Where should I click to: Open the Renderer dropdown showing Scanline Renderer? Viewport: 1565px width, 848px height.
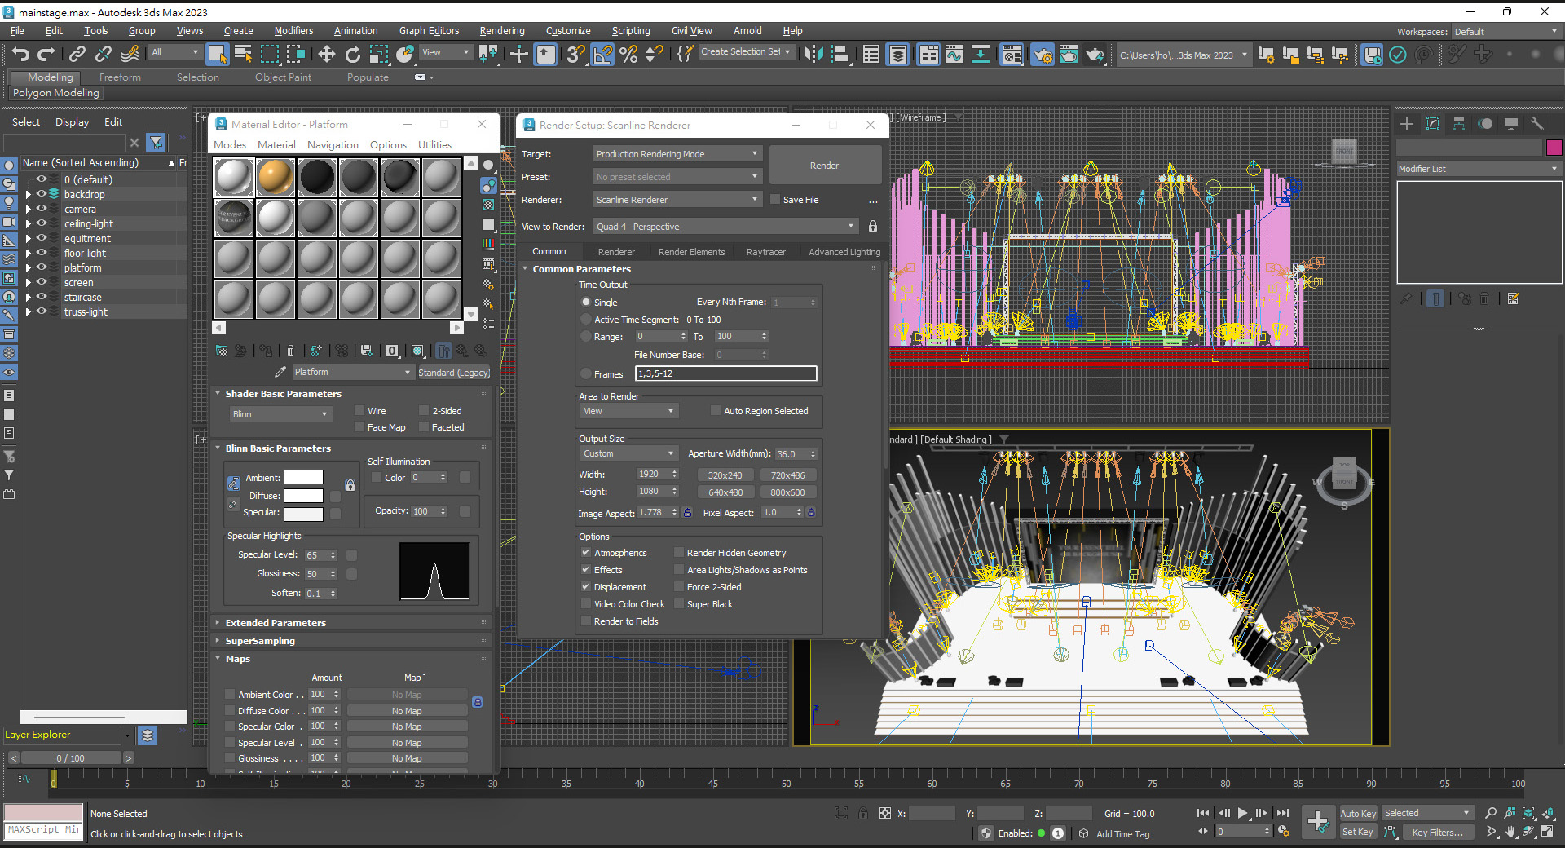point(677,200)
